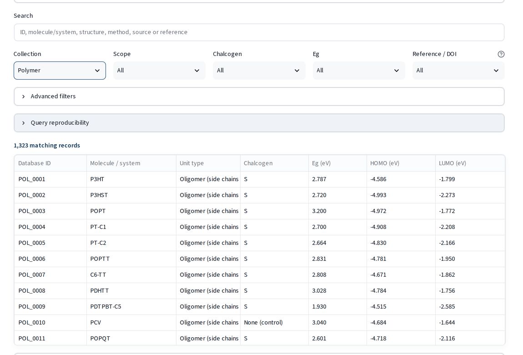This screenshot has width=523, height=355.
Task: Click the P3HST molecule cell
Action: point(131,195)
